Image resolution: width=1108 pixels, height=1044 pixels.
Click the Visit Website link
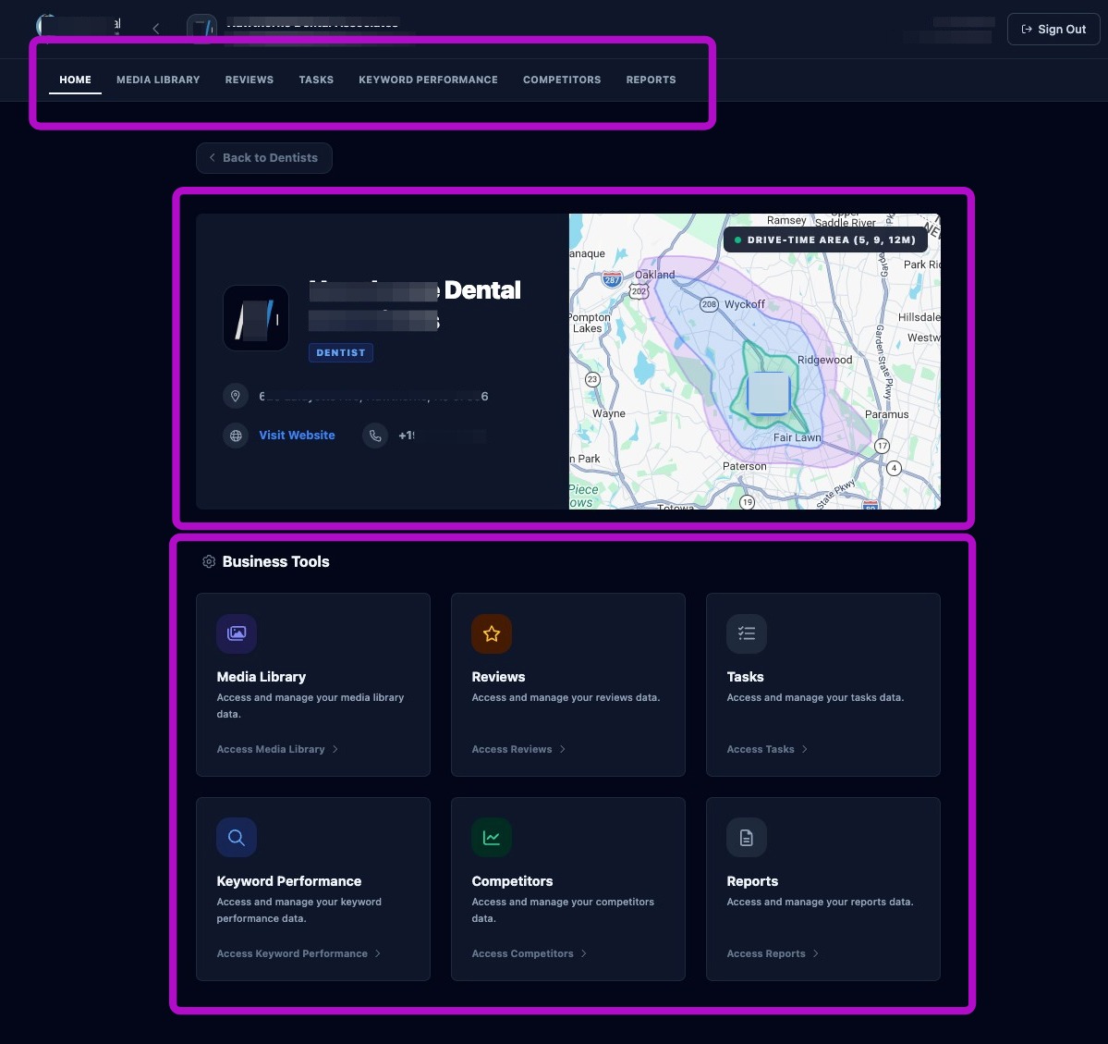(x=297, y=435)
